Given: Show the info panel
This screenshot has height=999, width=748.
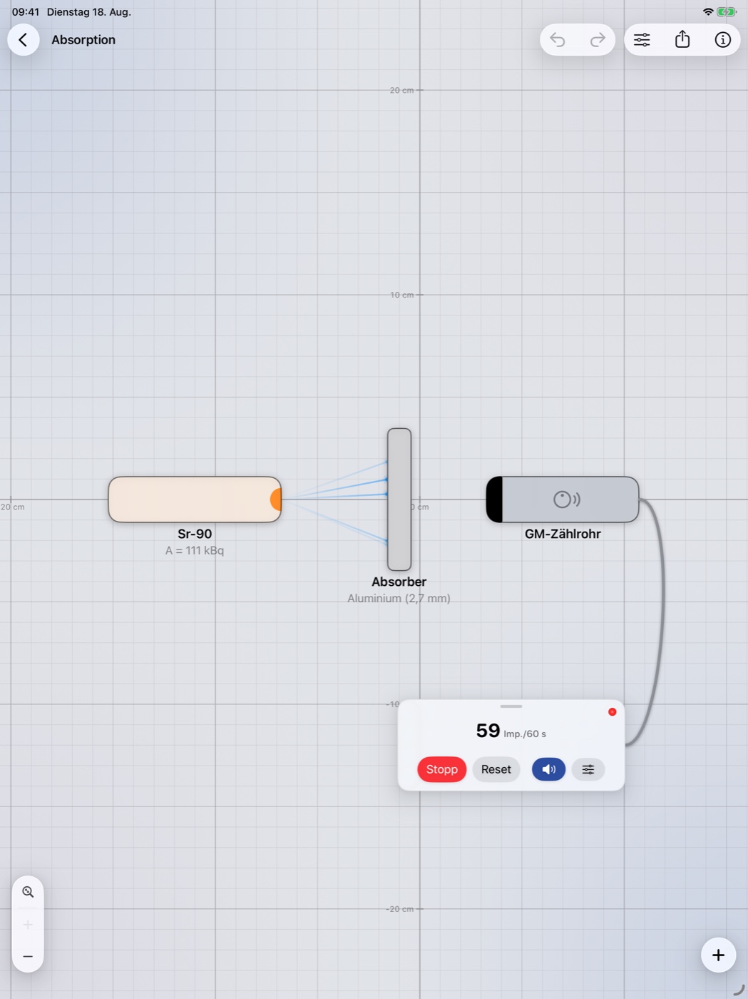Looking at the screenshot, I should [722, 40].
